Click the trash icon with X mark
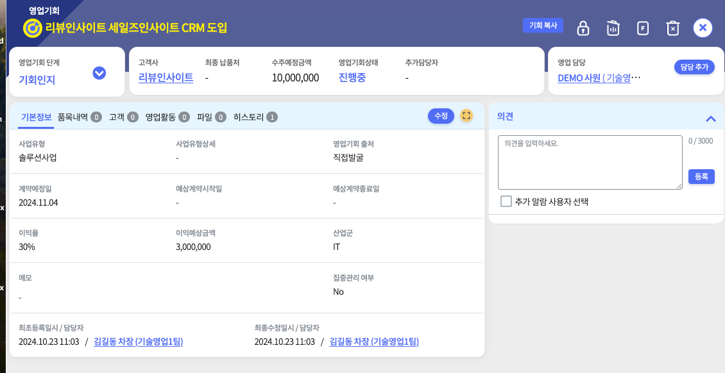Viewport: 725px width, 373px height. pyautogui.click(x=672, y=28)
